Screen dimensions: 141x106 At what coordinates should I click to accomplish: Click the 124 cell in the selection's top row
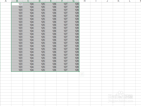coord(28,4)
